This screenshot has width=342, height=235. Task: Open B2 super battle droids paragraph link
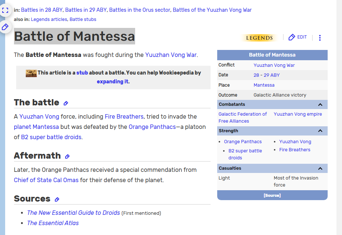coord(51,137)
